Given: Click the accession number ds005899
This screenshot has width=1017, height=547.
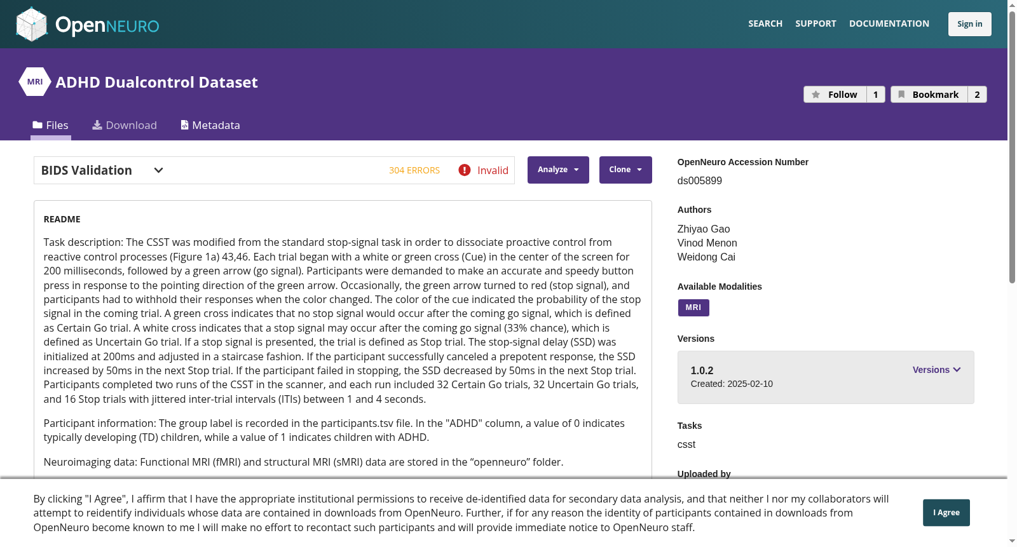Looking at the screenshot, I should point(700,180).
